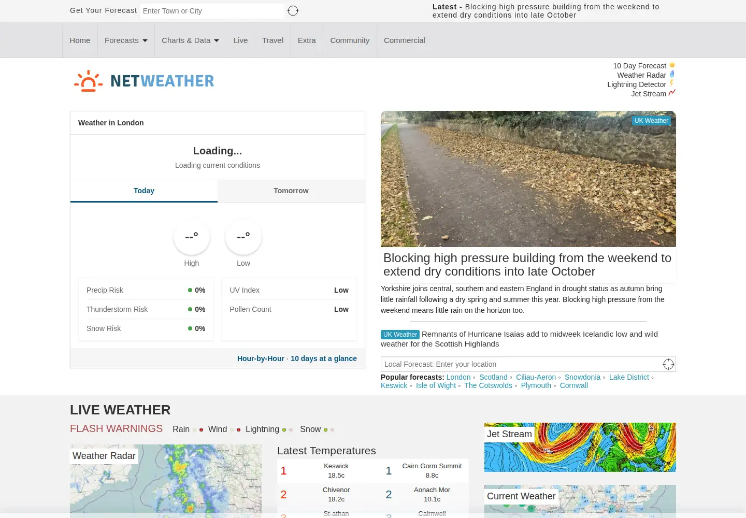Viewport: 746px width, 518px height.
Task: Open the 10 days at a glance link
Action: (324, 358)
